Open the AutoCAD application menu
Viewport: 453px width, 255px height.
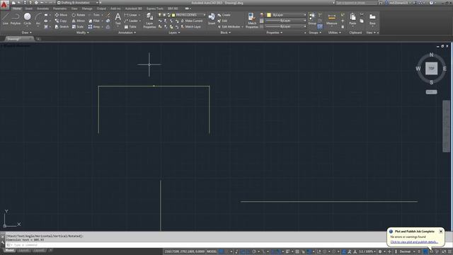pos(4,4)
